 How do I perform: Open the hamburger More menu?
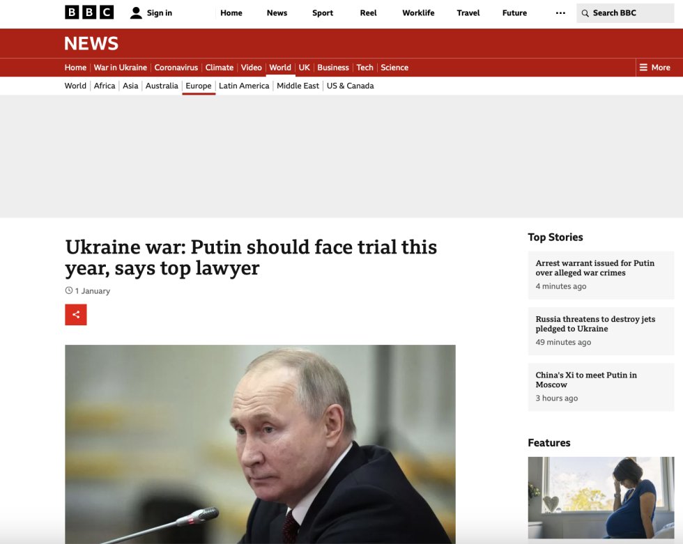654,68
